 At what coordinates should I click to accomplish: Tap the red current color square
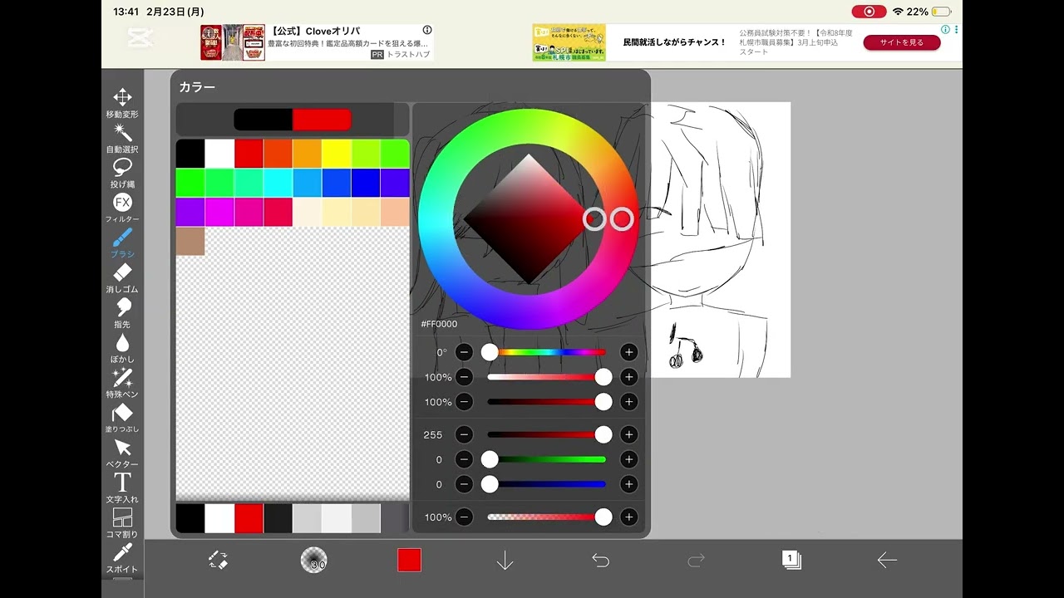(409, 561)
